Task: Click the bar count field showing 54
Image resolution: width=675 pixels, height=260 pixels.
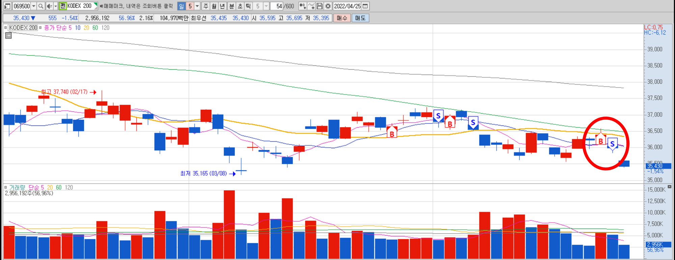Action: click(x=276, y=6)
